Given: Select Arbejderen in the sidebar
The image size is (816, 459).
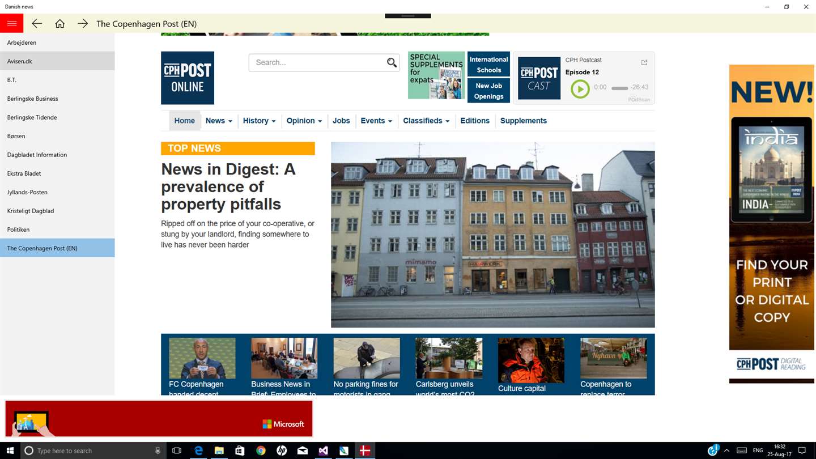Looking at the screenshot, I should point(57,42).
